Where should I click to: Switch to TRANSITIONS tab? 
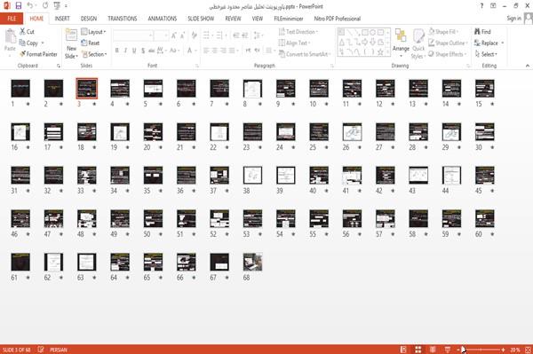click(123, 19)
